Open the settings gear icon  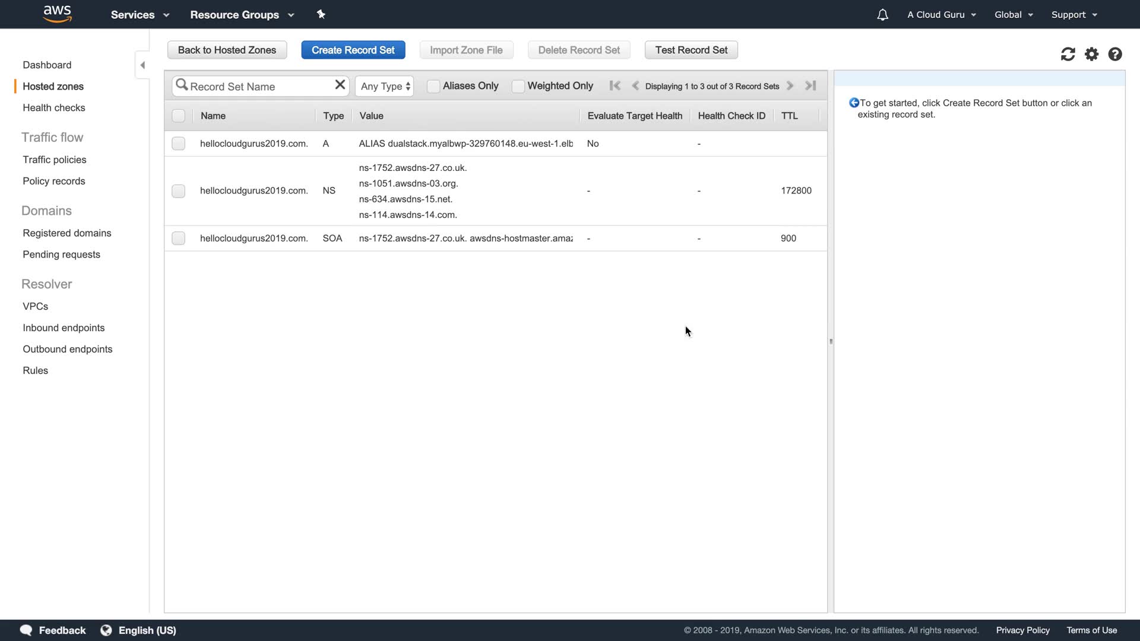click(1091, 55)
